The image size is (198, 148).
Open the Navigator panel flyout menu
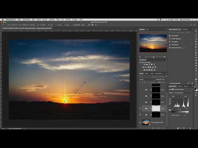tap(166, 29)
